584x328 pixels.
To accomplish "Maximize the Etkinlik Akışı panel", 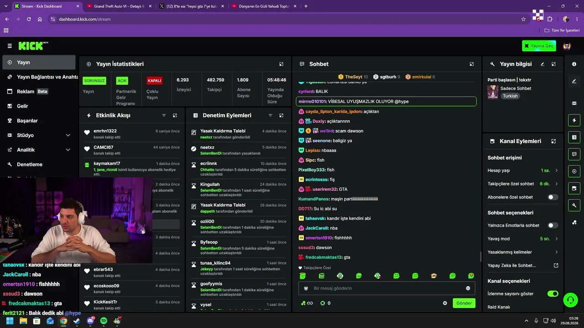I will pos(175,116).
